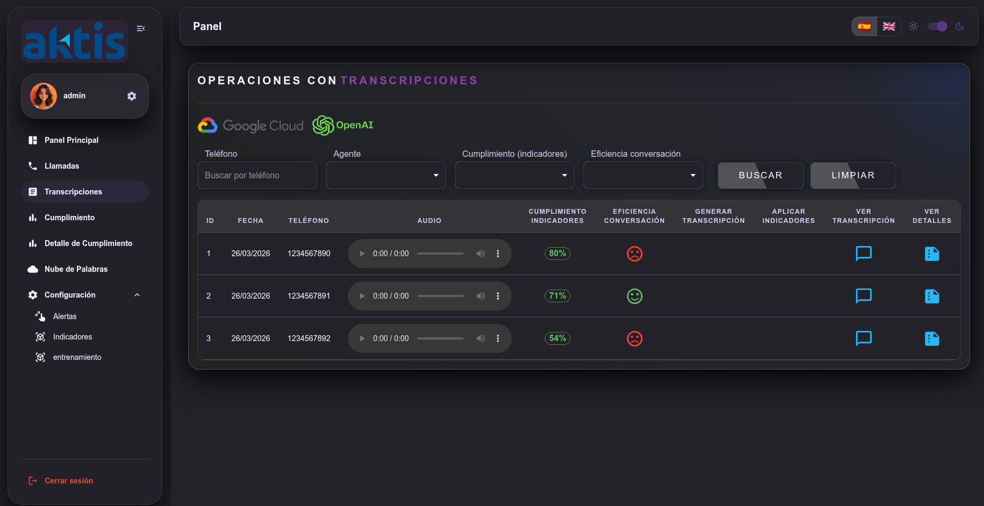Click the moon dark-mode icon

(960, 26)
